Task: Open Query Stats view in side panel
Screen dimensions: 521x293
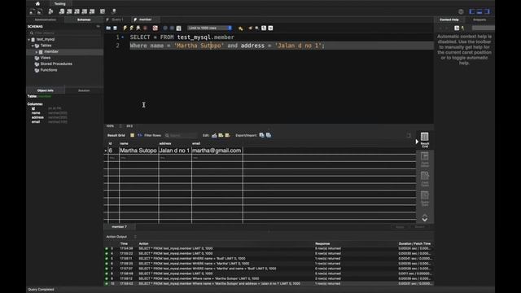Action: click(425, 199)
